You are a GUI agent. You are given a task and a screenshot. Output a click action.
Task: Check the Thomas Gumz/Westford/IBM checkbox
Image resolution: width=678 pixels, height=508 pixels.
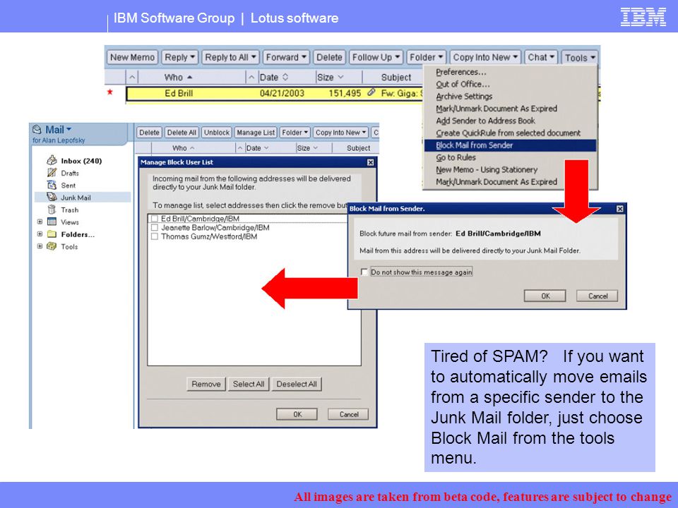point(155,236)
